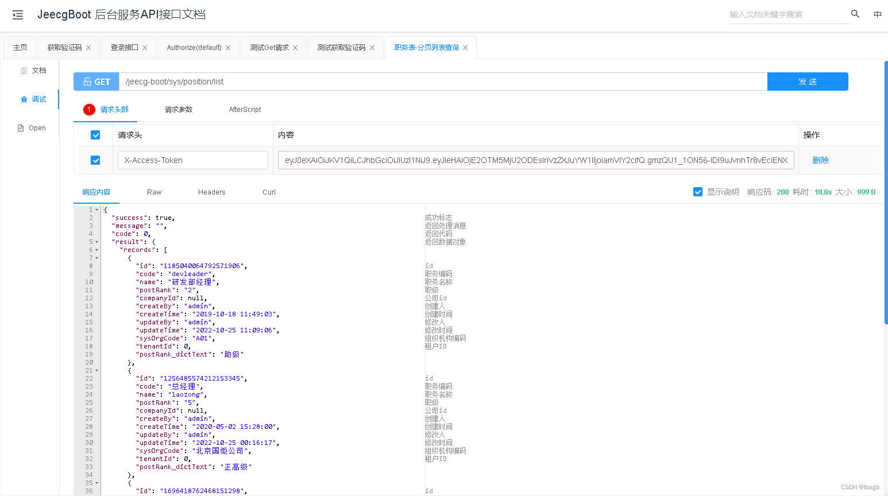Uncheck the 显示说明 option

[697, 192]
